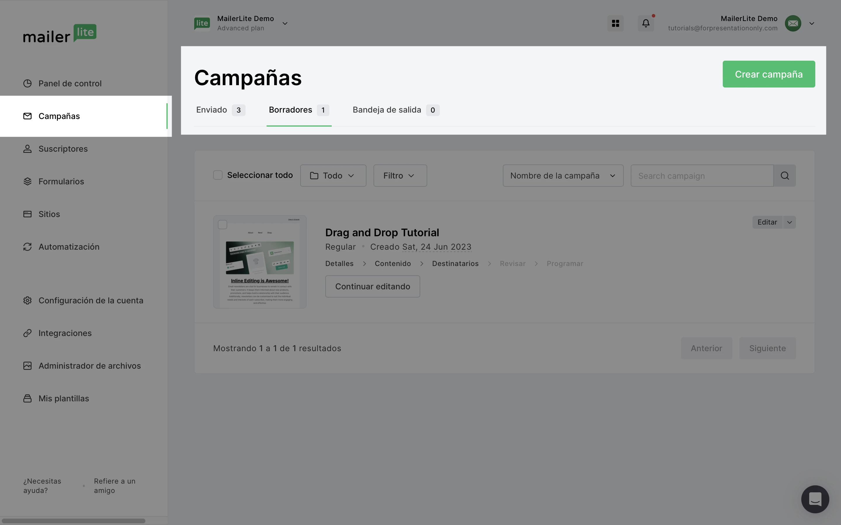
Task: Click the apps grid icon
Action: pos(615,23)
